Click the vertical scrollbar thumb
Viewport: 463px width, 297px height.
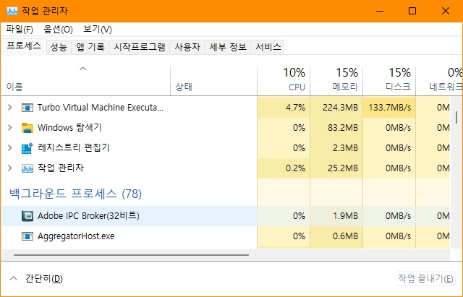[456, 117]
